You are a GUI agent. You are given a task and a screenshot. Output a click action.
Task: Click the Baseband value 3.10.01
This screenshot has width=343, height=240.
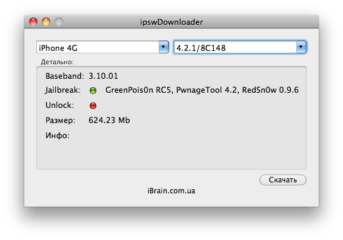click(103, 76)
